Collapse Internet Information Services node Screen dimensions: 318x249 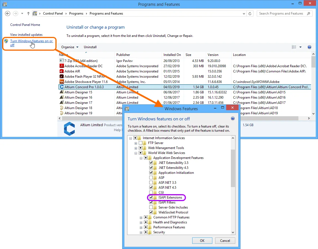pyautogui.click(x=131, y=138)
